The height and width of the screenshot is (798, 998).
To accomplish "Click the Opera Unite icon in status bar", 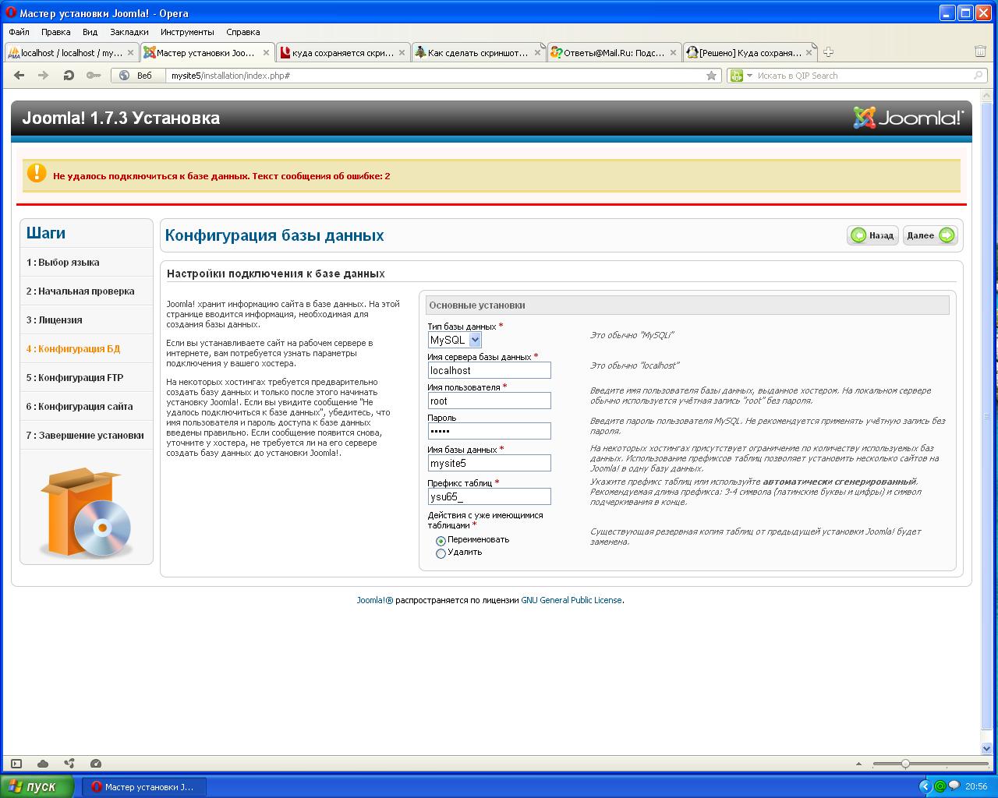I will point(69,764).
